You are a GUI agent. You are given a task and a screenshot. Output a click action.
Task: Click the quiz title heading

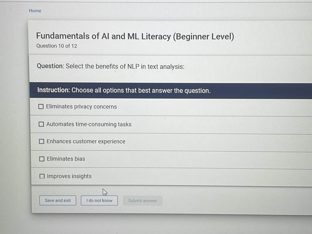pos(135,36)
